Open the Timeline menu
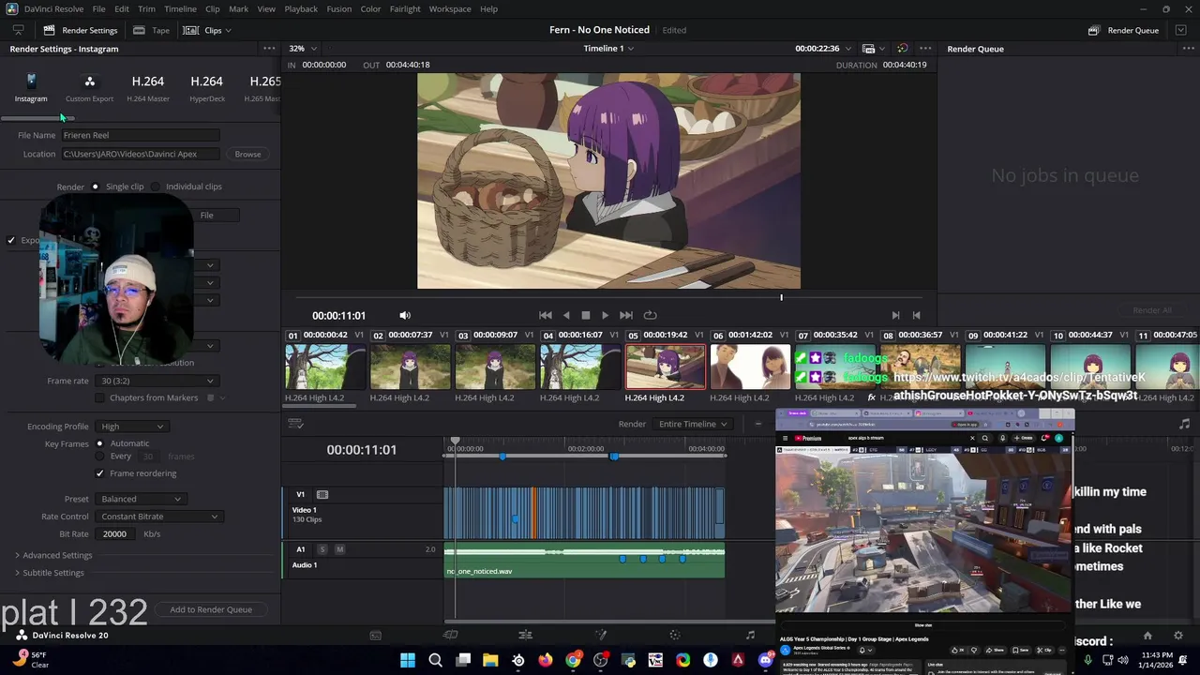 pos(180,8)
